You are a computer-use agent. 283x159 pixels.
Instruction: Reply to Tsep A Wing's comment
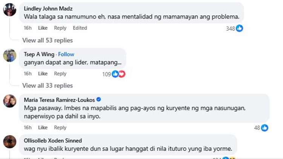(60, 74)
